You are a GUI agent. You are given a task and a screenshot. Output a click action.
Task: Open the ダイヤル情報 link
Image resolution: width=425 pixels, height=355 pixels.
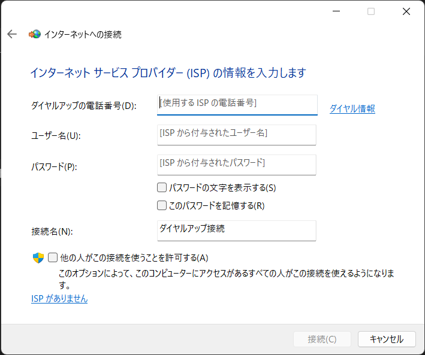[352, 108]
